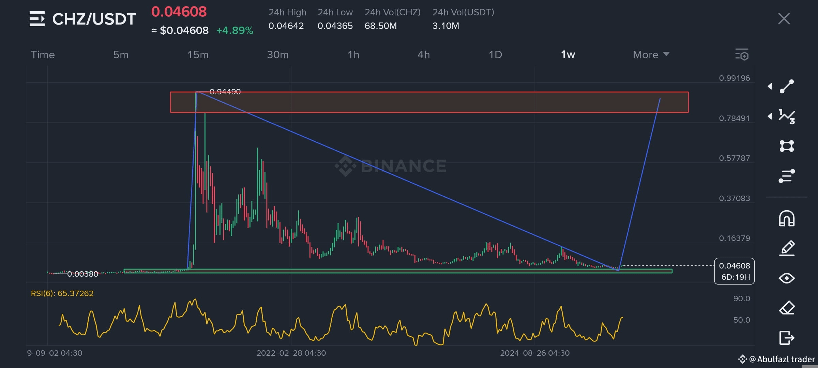Open the More timeframes dropdown
Image resolution: width=818 pixels, height=368 pixels.
[651, 55]
